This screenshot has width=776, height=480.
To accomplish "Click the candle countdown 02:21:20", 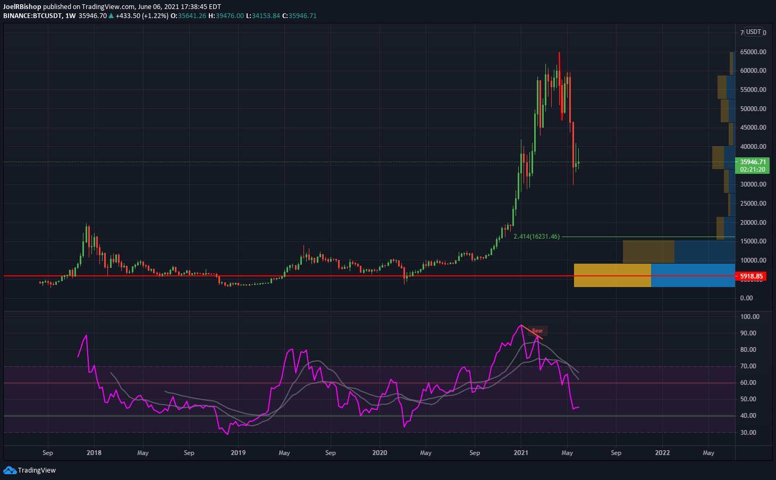I will 753,170.
